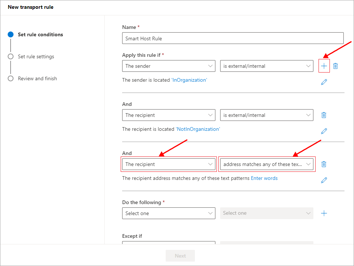Screen dimensions: 354x266
Task: Go to 'Review and finish' step
Action: pyautogui.click(x=37, y=78)
